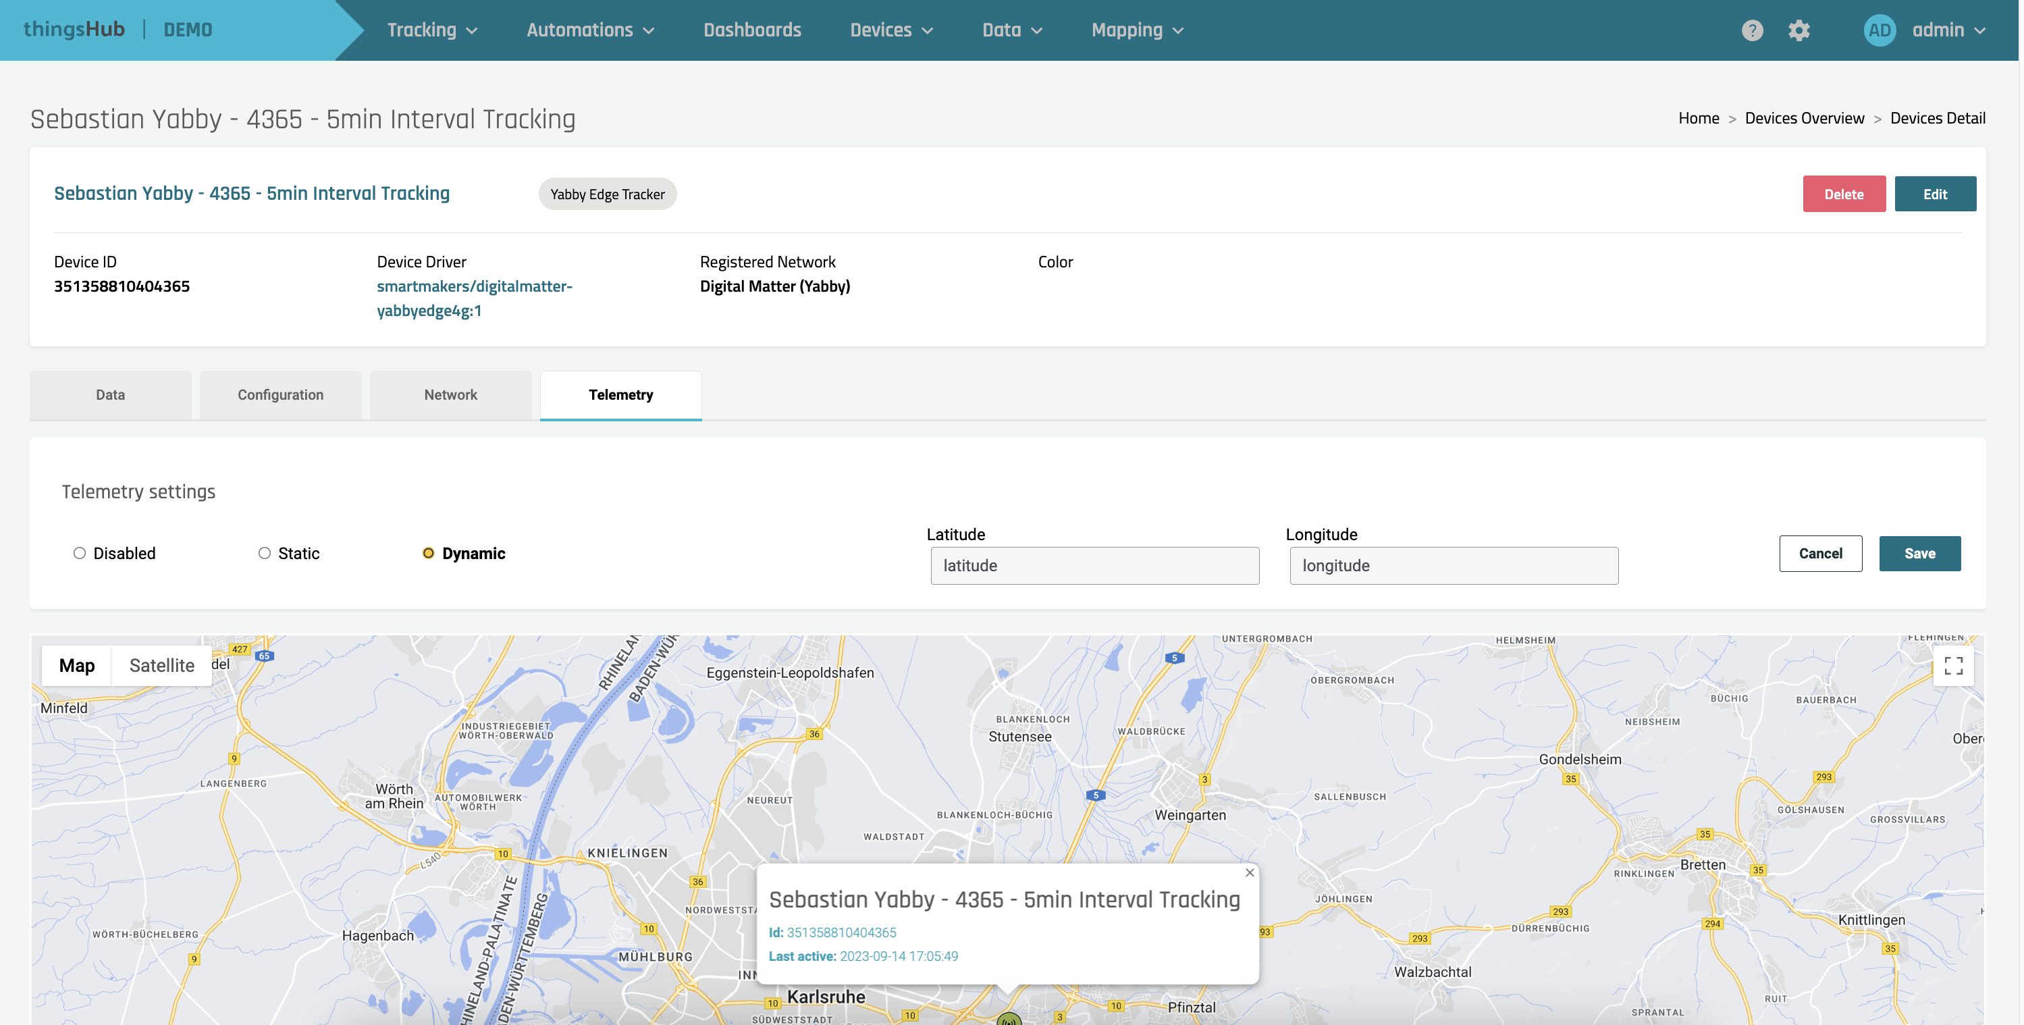Select the Dynamic telemetry option
The image size is (2024, 1025).
pyautogui.click(x=428, y=554)
